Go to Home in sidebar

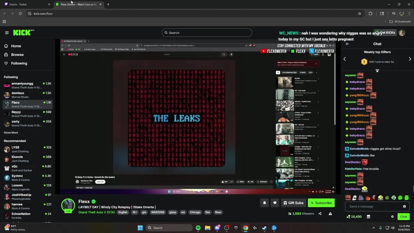pos(16,46)
